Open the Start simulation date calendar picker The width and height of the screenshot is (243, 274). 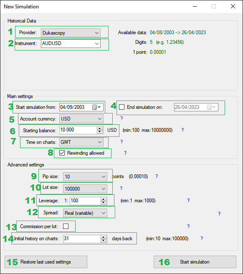pyautogui.click(x=96, y=107)
